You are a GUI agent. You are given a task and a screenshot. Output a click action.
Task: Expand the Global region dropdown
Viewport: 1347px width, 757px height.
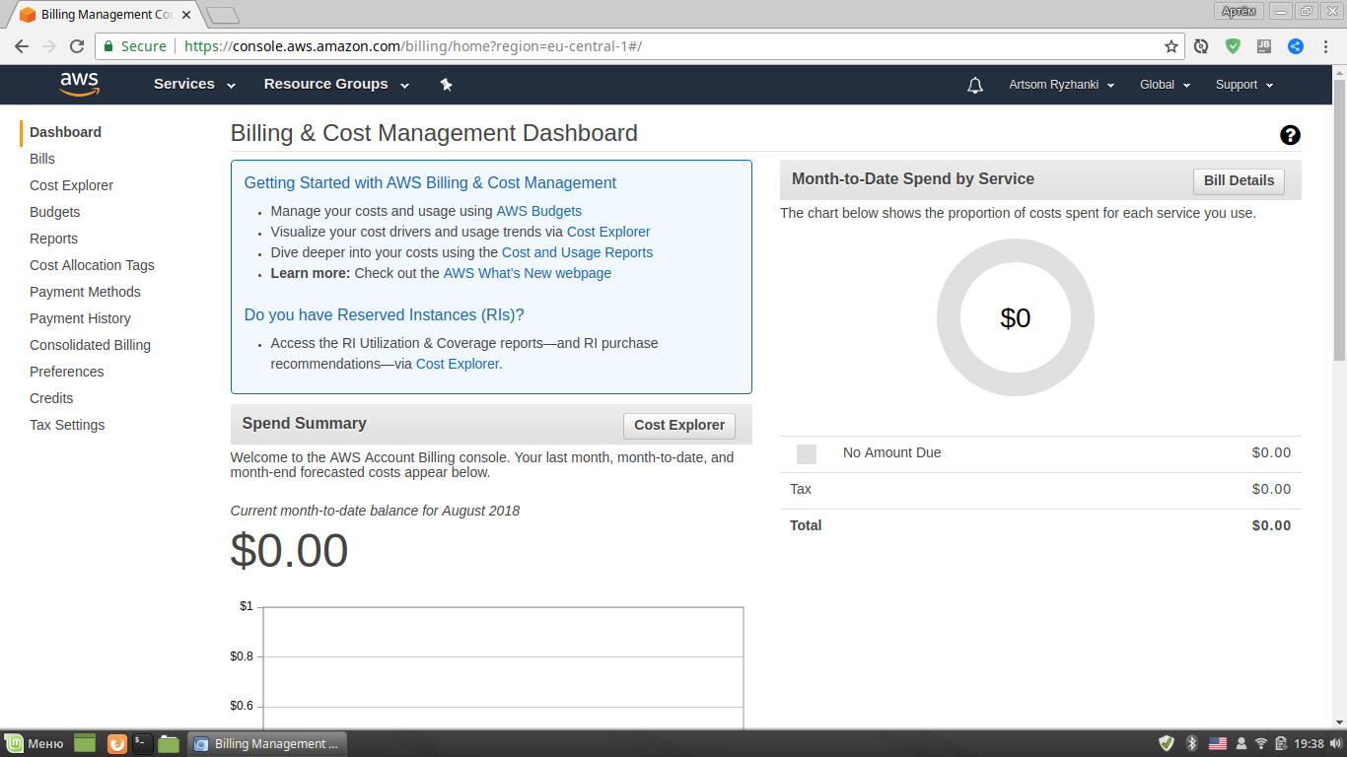point(1165,85)
